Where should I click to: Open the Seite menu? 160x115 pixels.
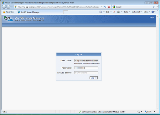[127, 12]
